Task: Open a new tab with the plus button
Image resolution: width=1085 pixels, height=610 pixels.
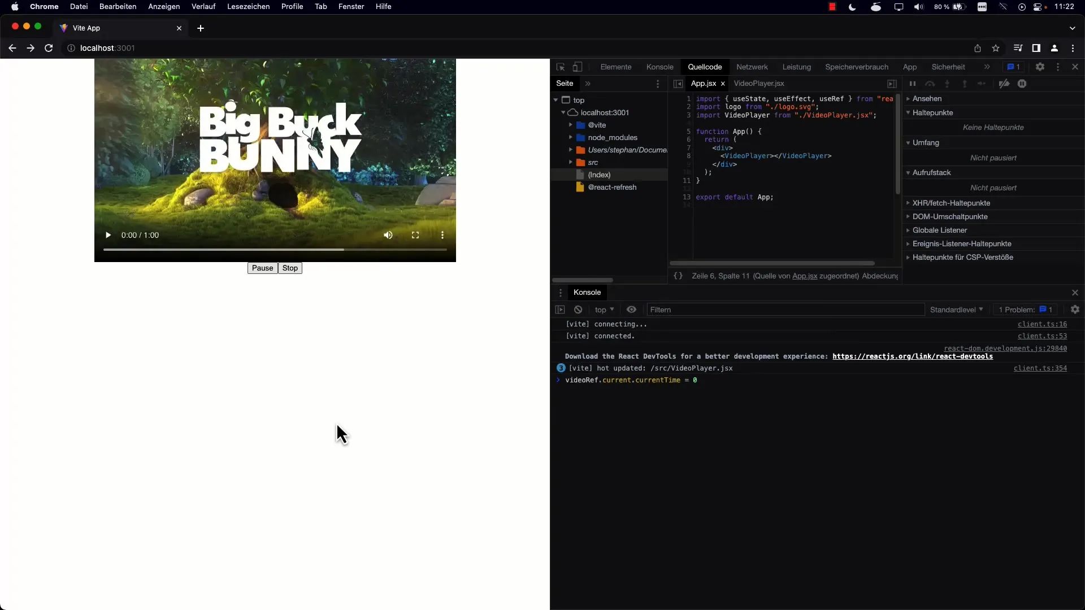Action: 201,28
